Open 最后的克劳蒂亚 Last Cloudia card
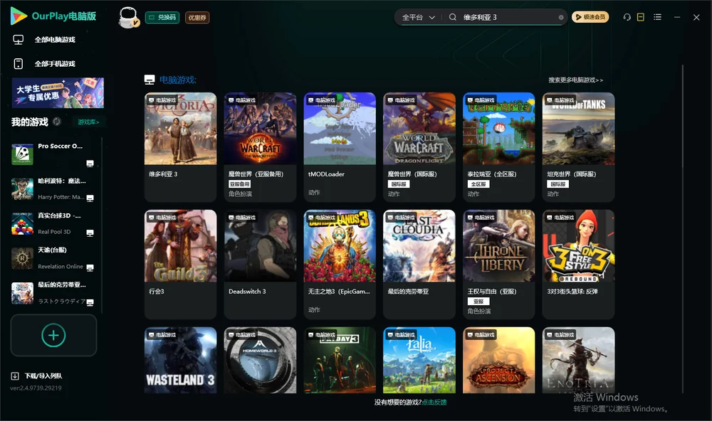Viewport: 712px width, 421px height. [419, 265]
